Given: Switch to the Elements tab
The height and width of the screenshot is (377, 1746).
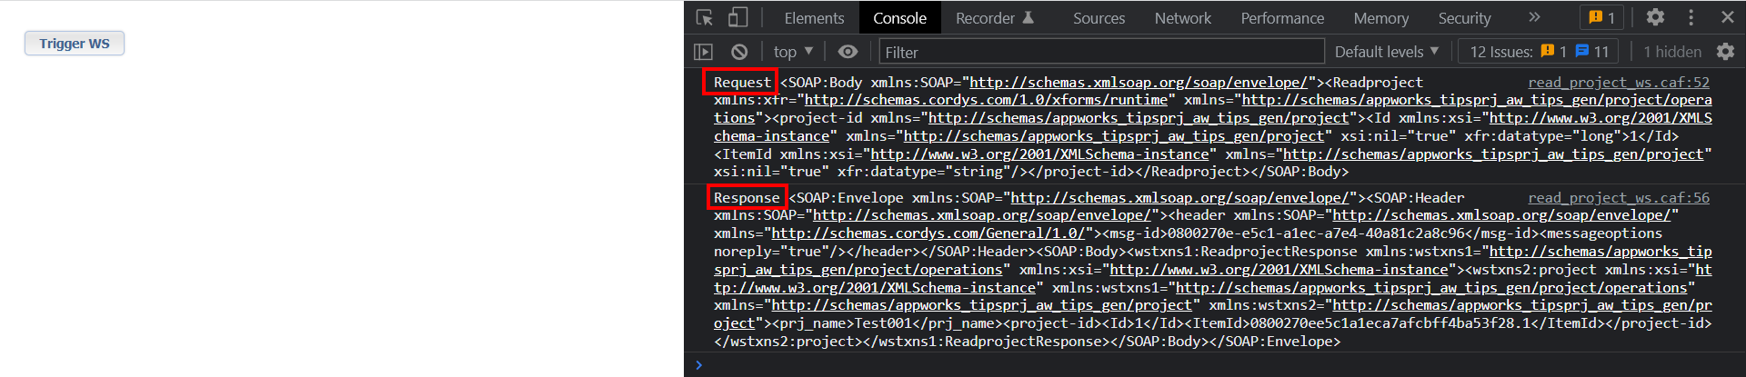Looking at the screenshot, I should (814, 18).
